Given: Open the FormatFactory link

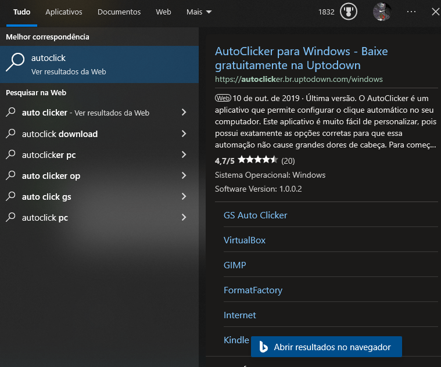Looking at the screenshot, I should [253, 290].
